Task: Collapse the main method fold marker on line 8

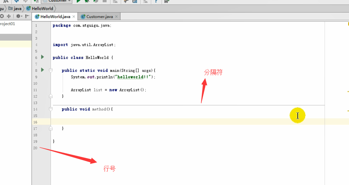Action: point(51,70)
